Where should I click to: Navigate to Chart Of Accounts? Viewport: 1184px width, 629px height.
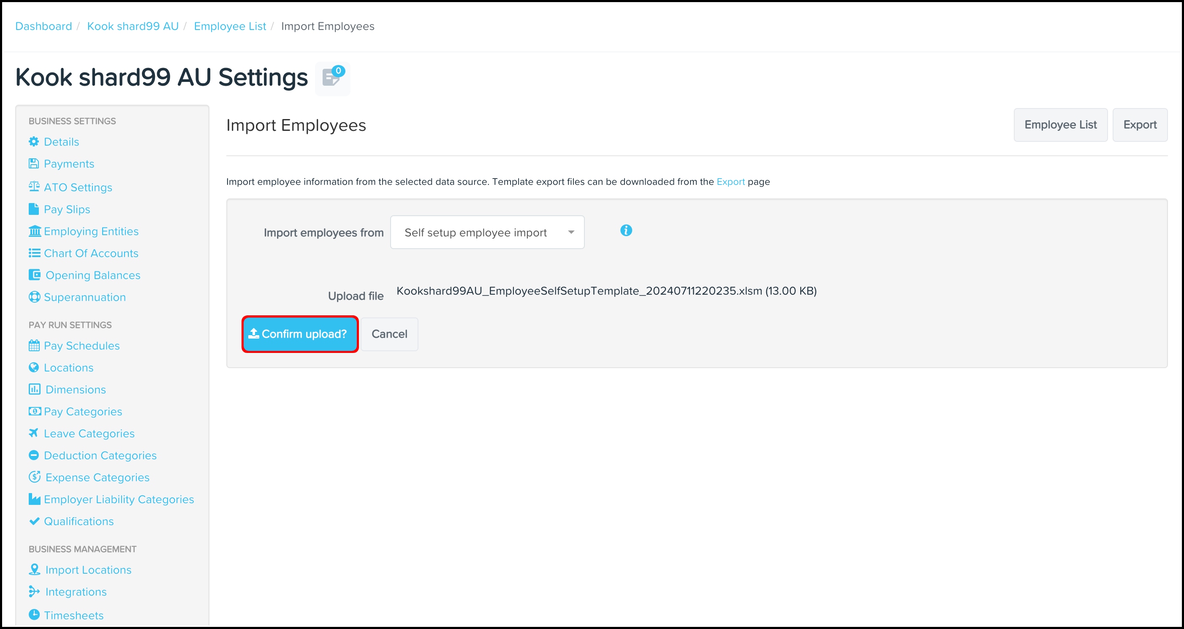pyautogui.click(x=91, y=253)
